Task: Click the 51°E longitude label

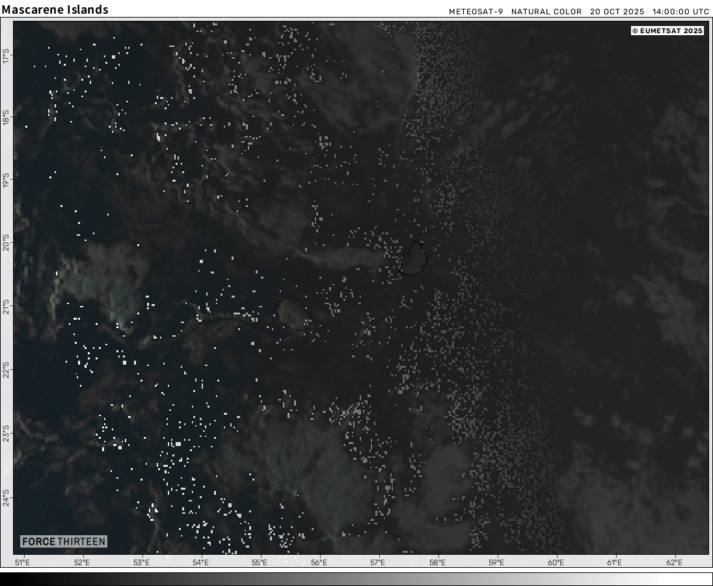Action: [22, 563]
